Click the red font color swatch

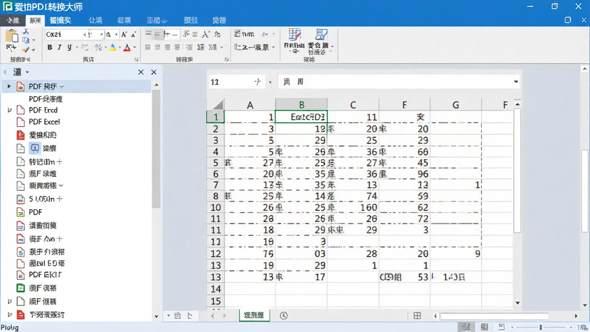coord(127,47)
